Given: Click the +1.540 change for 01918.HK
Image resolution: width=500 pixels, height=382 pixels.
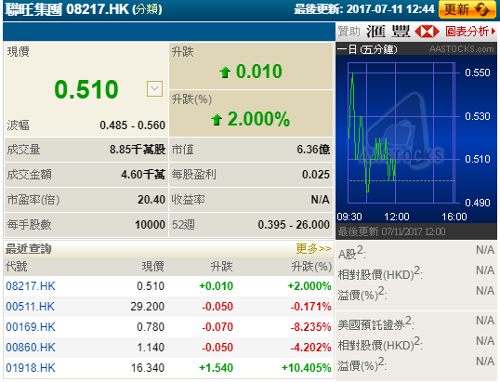Looking at the screenshot, I should [x=217, y=368].
